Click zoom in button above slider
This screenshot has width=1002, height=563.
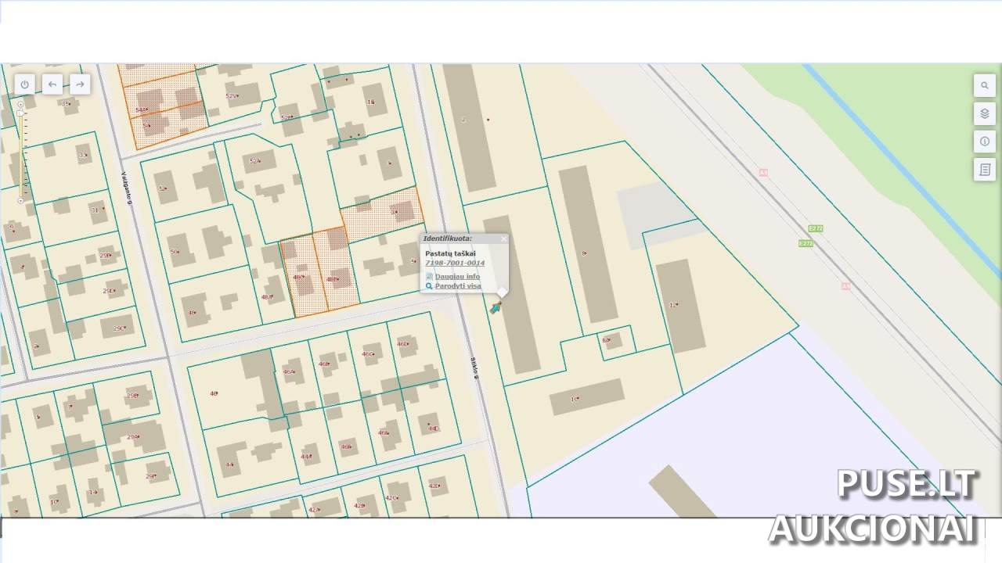(x=20, y=104)
